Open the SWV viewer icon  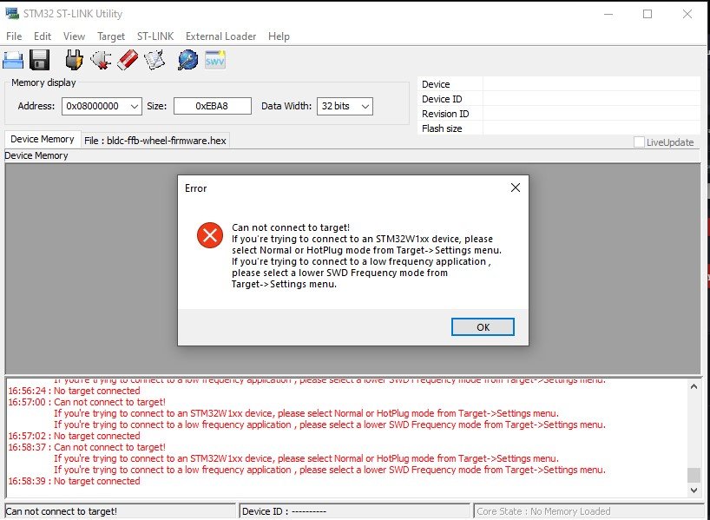coord(214,60)
